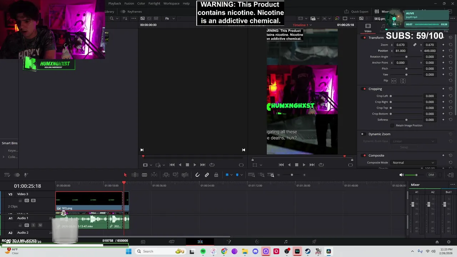
Task: Add a blue flag to clip
Action: (x=227, y=175)
